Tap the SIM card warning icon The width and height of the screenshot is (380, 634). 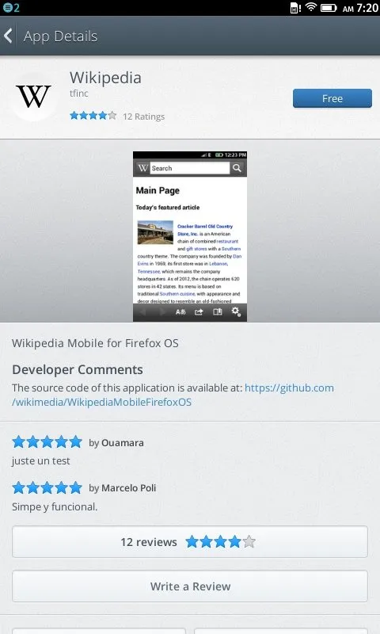point(295,8)
